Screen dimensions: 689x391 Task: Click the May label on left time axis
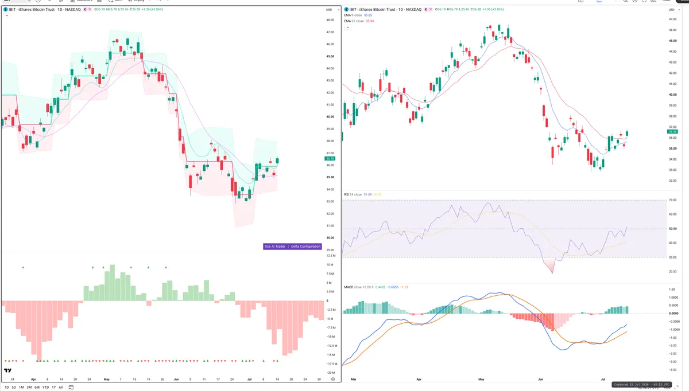(107, 380)
